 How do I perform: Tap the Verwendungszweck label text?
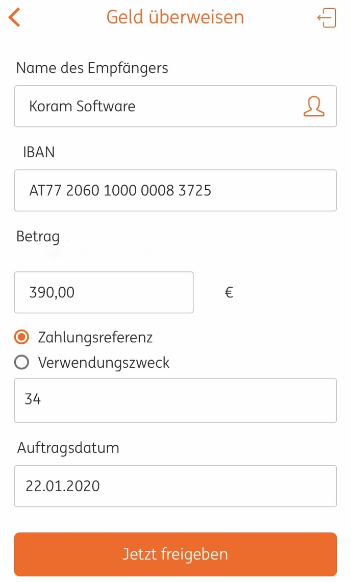coord(104,363)
